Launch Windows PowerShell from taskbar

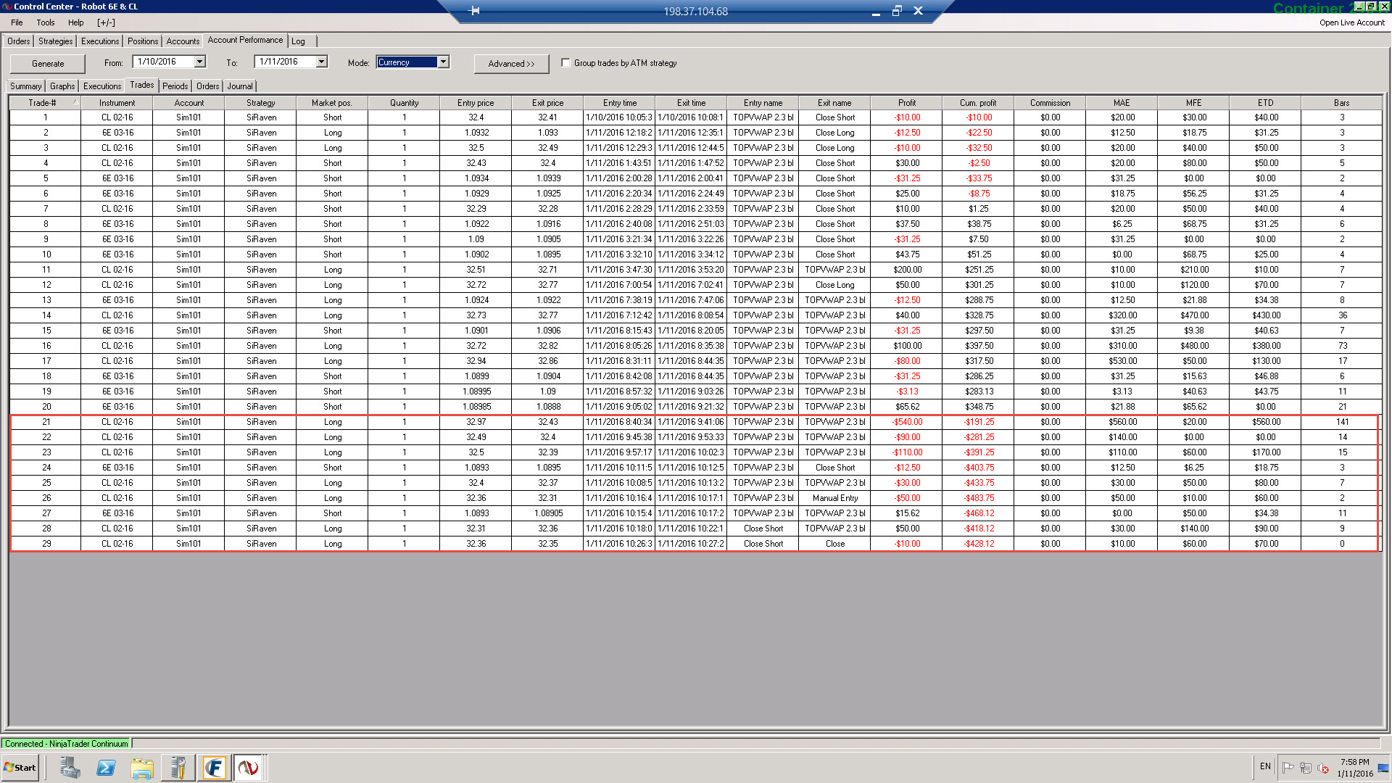pyautogui.click(x=106, y=767)
